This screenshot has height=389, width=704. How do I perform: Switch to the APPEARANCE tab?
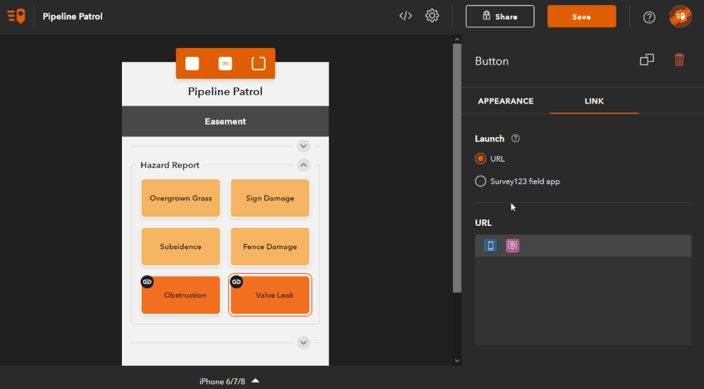point(505,101)
